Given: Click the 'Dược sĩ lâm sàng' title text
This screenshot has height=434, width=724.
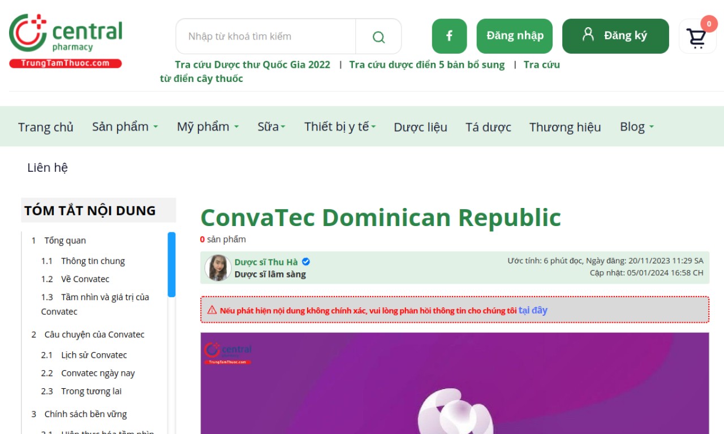Looking at the screenshot, I should pyautogui.click(x=270, y=275).
